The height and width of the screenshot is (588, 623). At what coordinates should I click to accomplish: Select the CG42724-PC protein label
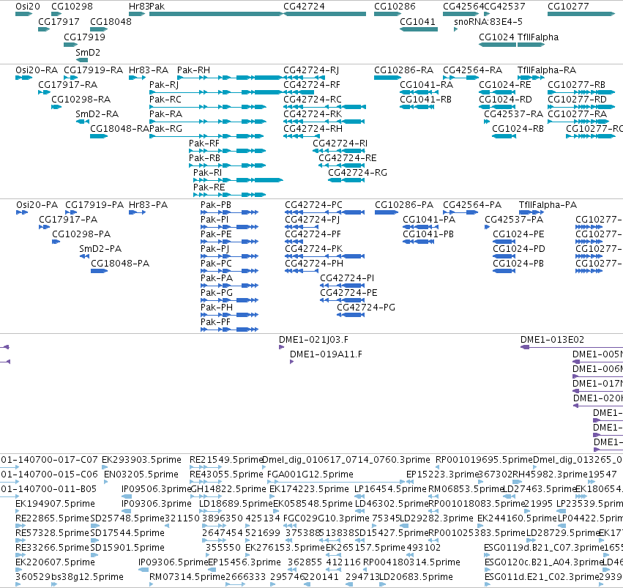(313, 205)
